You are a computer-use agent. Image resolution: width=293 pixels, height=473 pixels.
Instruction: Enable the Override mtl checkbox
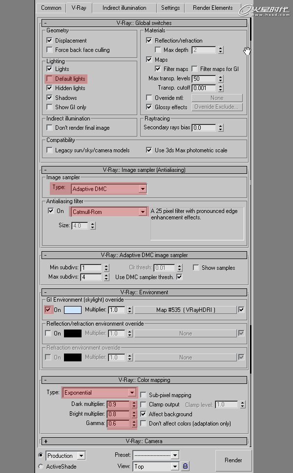pos(149,98)
